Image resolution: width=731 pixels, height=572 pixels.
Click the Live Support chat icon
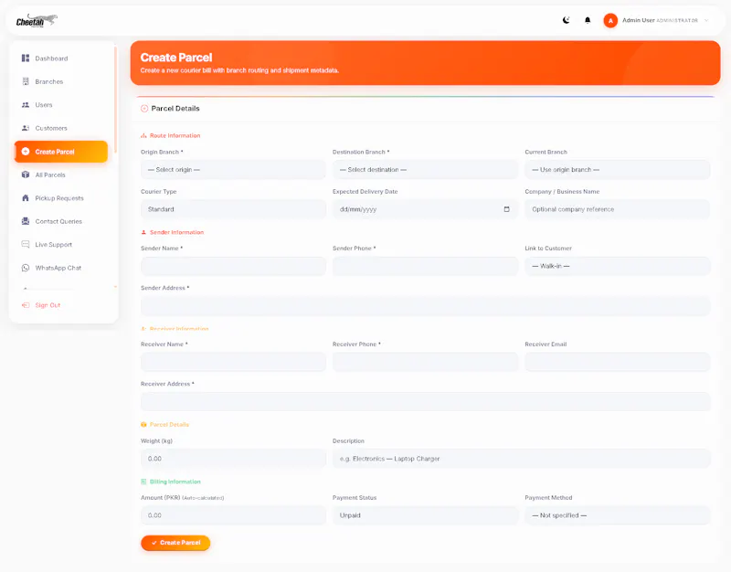point(26,244)
